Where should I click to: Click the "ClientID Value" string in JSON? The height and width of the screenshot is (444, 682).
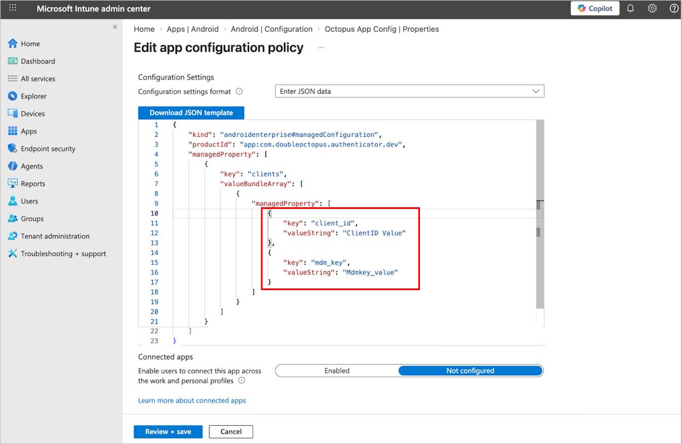pyautogui.click(x=374, y=233)
